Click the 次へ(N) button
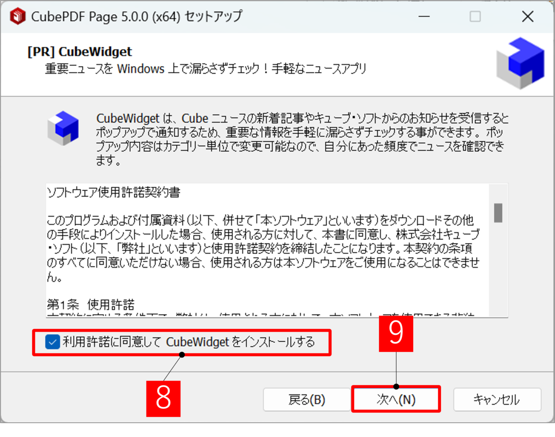Image resolution: width=555 pixels, height=437 pixels. [x=396, y=399]
